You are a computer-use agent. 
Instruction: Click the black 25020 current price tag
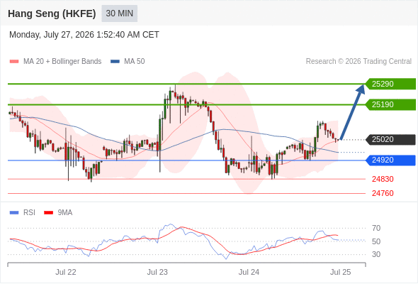390,139
